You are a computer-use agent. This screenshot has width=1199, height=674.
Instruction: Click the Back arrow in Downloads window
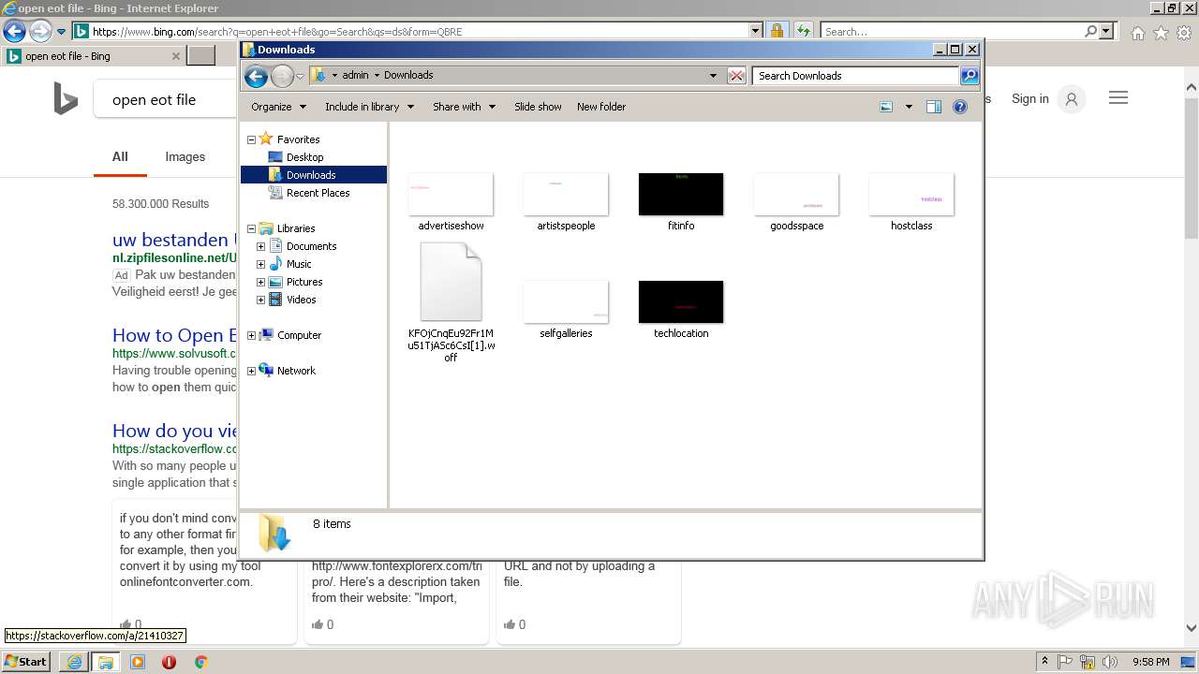[x=256, y=76]
